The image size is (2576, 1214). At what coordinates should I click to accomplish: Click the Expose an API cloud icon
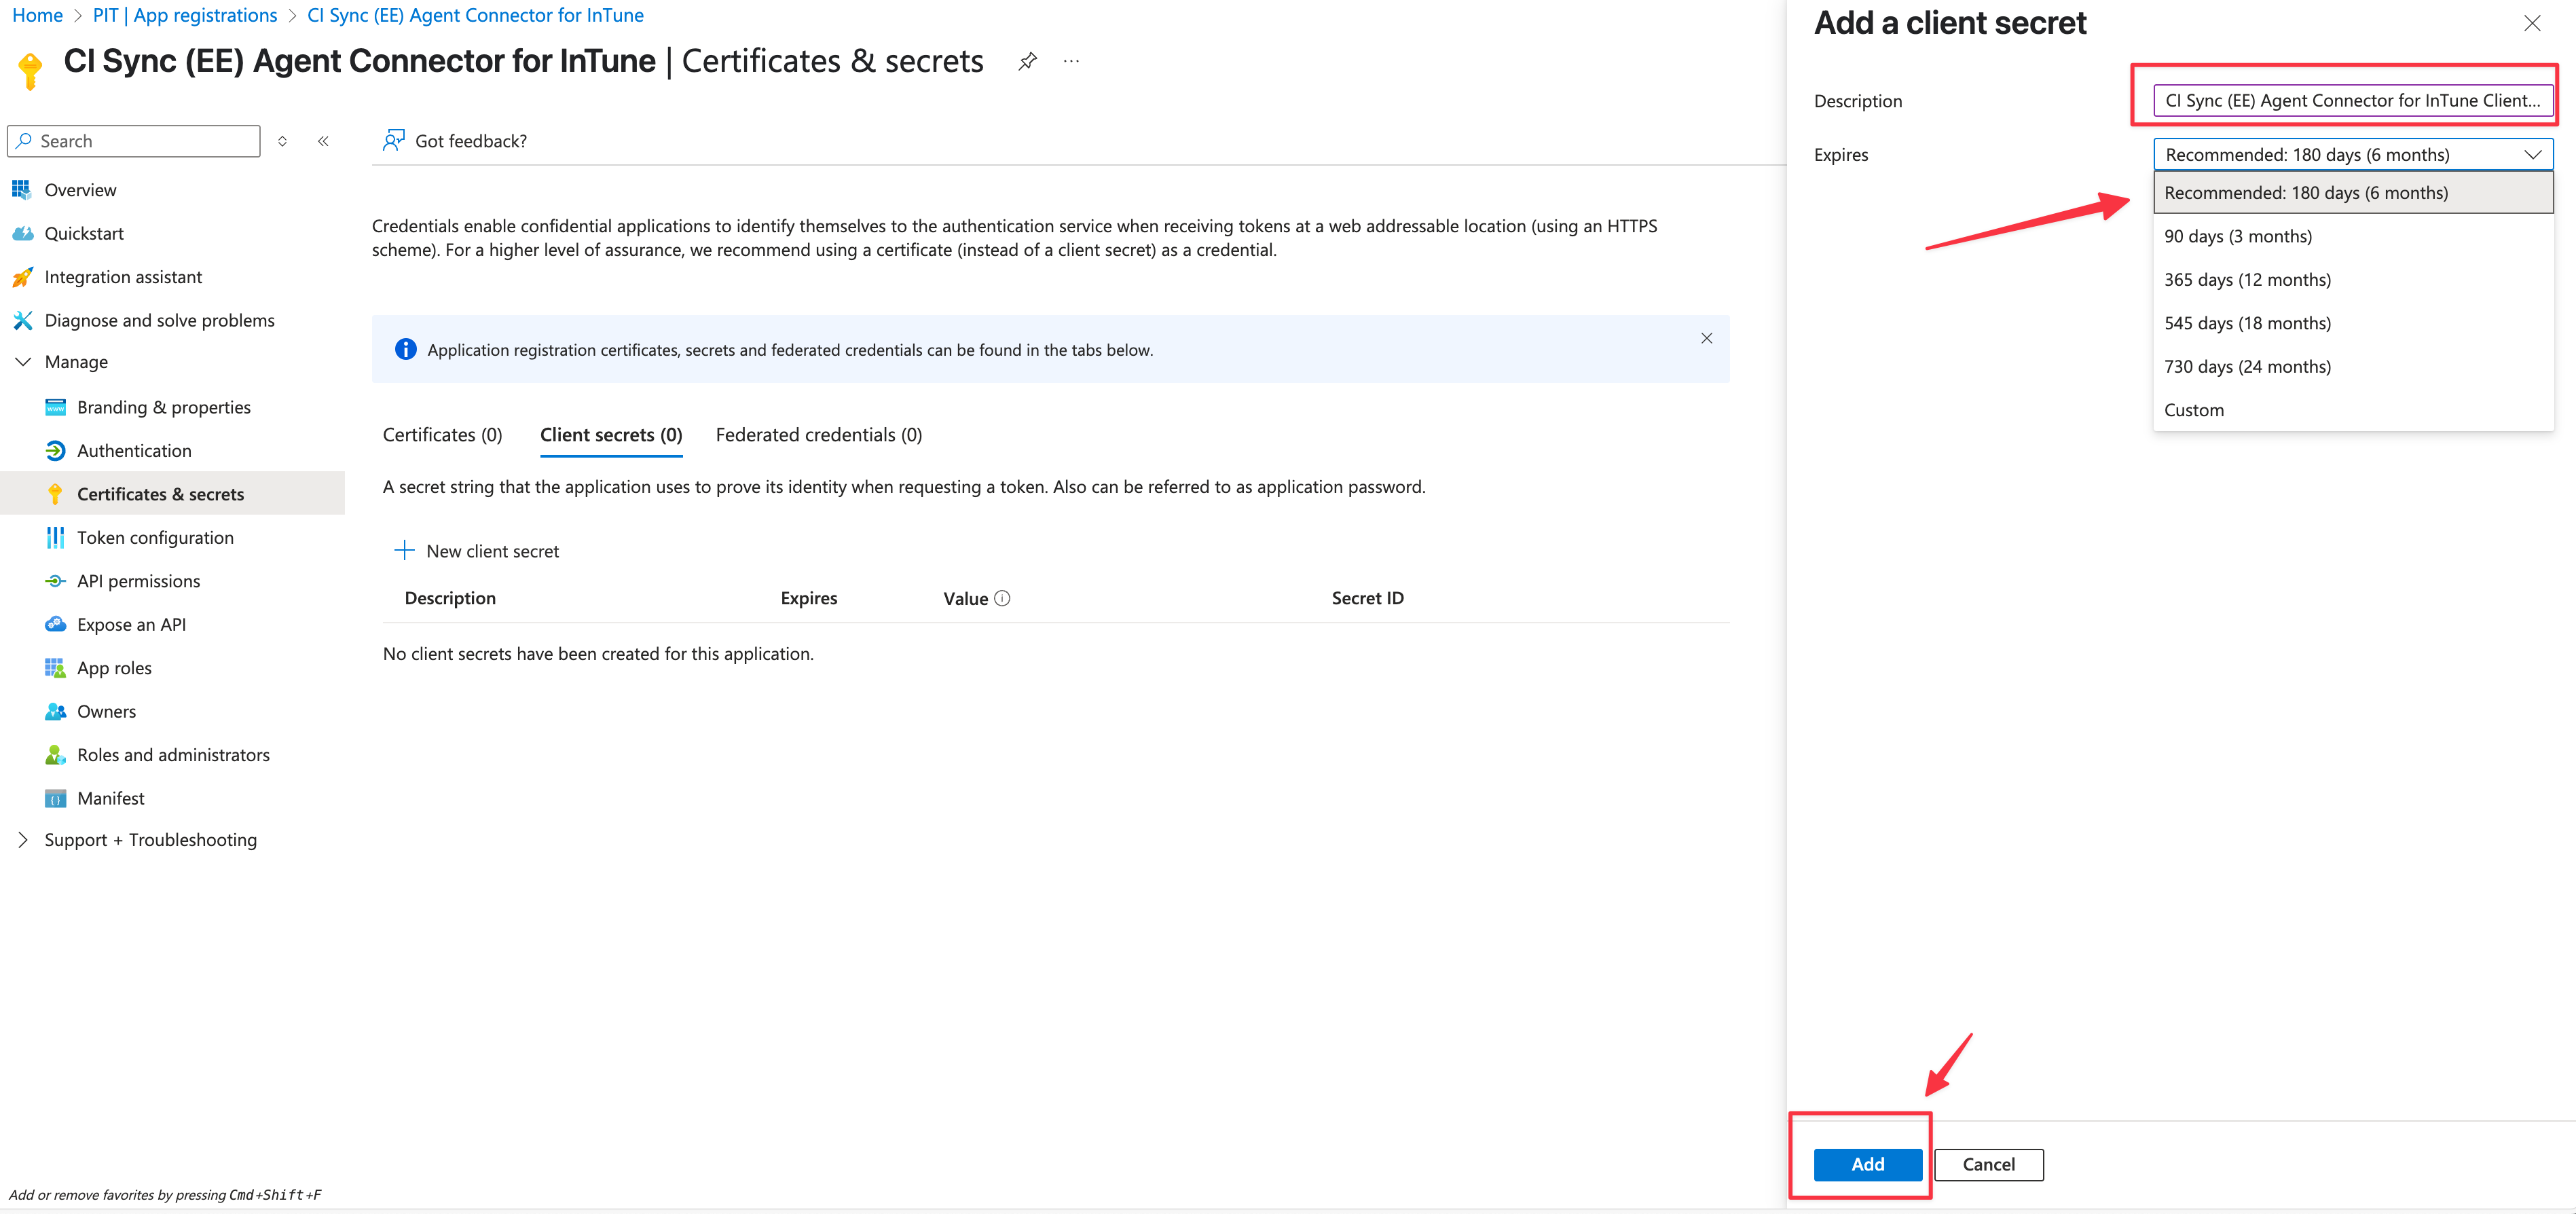(55, 624)
